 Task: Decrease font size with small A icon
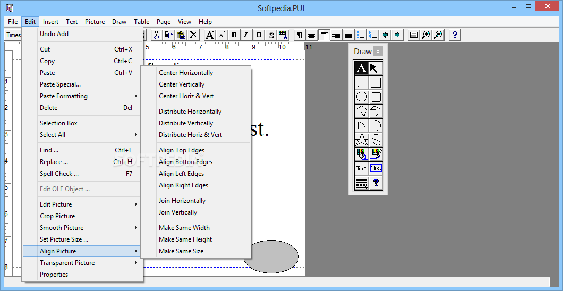[222, 35]
